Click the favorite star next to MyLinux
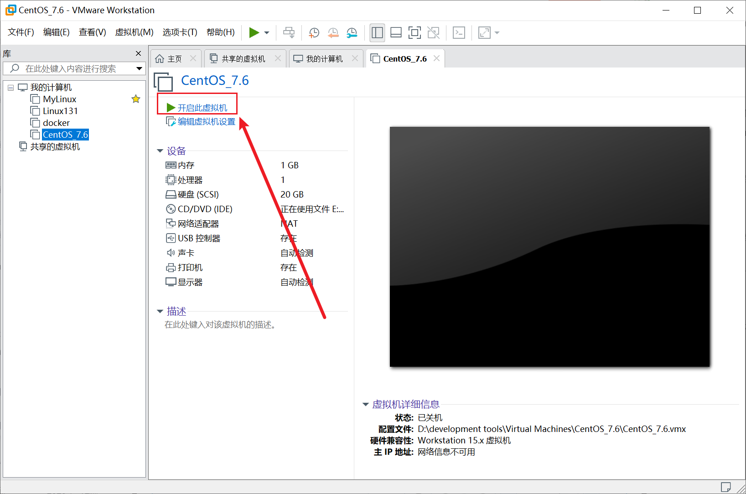Screen dimensions: 746x494 click(x=136, y=99)
